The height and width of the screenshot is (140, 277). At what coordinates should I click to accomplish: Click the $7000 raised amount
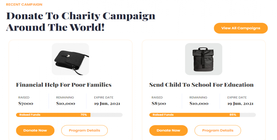(x=26, y=104)
